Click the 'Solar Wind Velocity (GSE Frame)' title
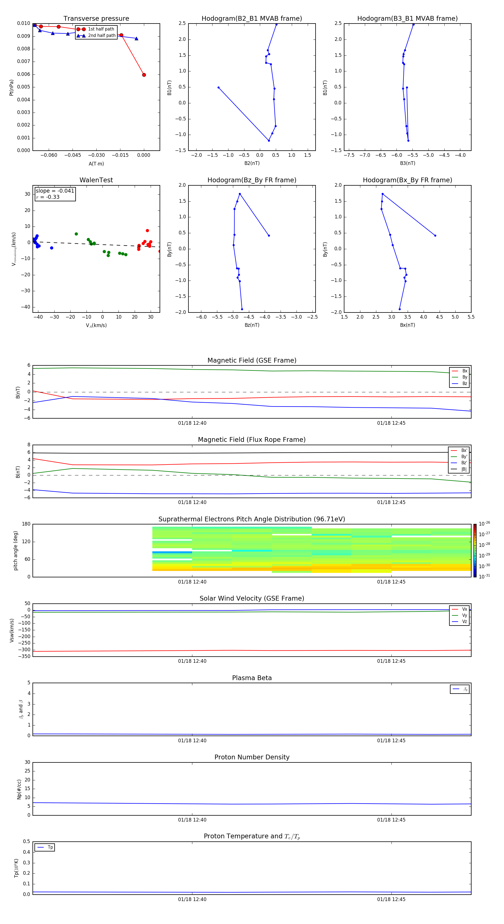Image resolution: width=504 pixels, height=924 pixels. point(252,598)
